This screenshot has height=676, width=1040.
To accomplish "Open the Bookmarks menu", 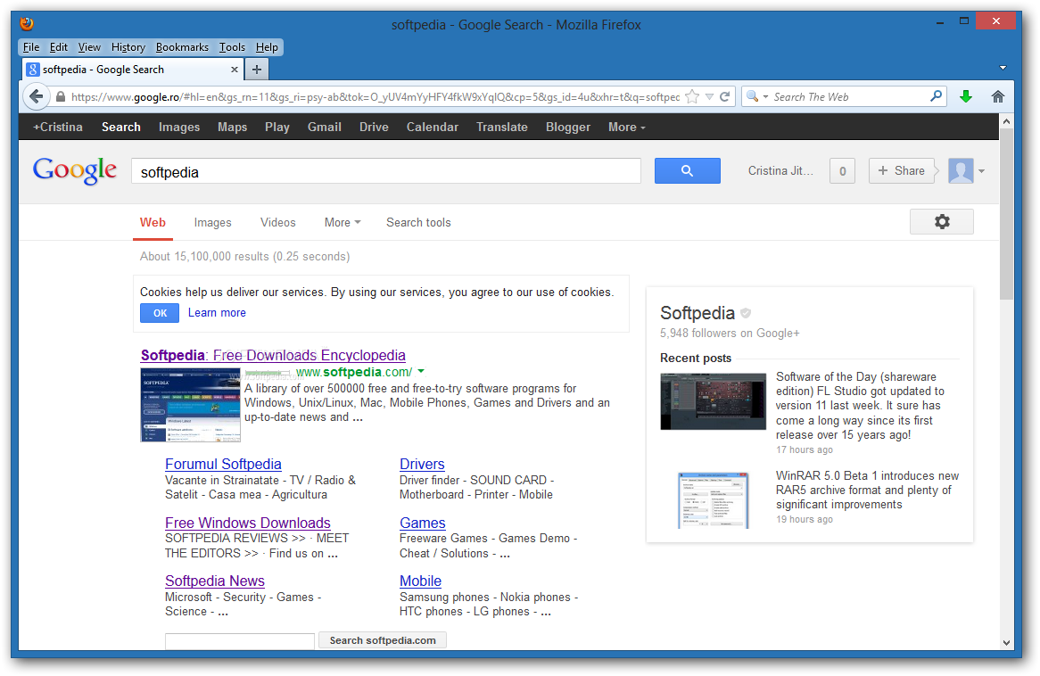I will 182,47.
